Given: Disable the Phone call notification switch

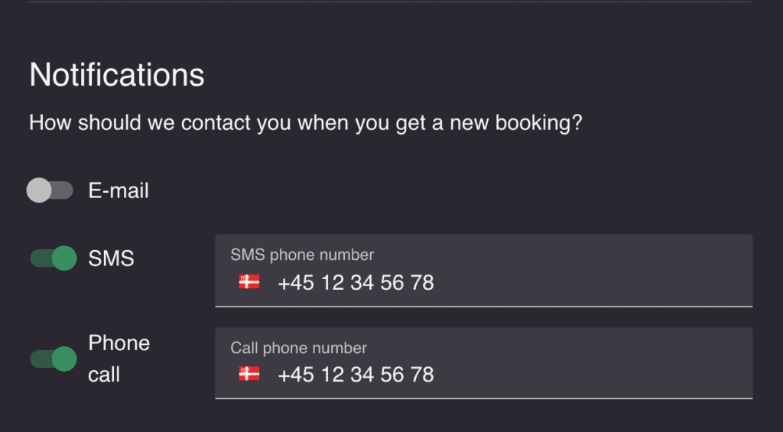Looking at the screenshot, I should 54,359.
